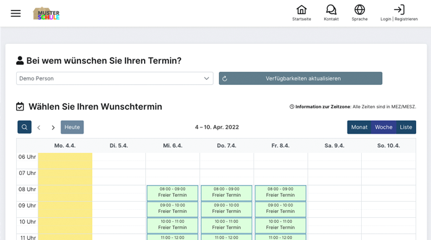Click the Do. 7.4. column header
Viewport: 431px width, 240px height.
coord(226,146)
